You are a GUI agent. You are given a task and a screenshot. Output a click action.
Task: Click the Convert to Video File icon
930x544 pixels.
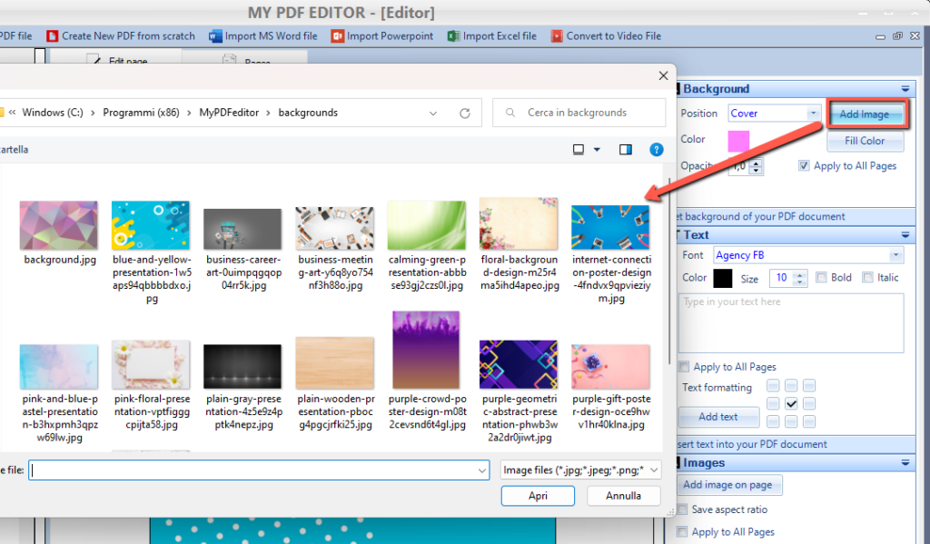(x=557, y=36)
